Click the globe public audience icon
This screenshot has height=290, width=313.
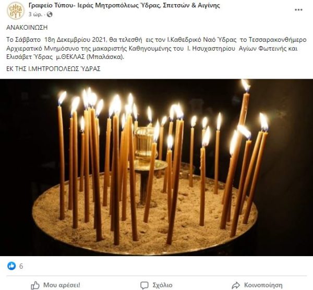tap(50, 15)
